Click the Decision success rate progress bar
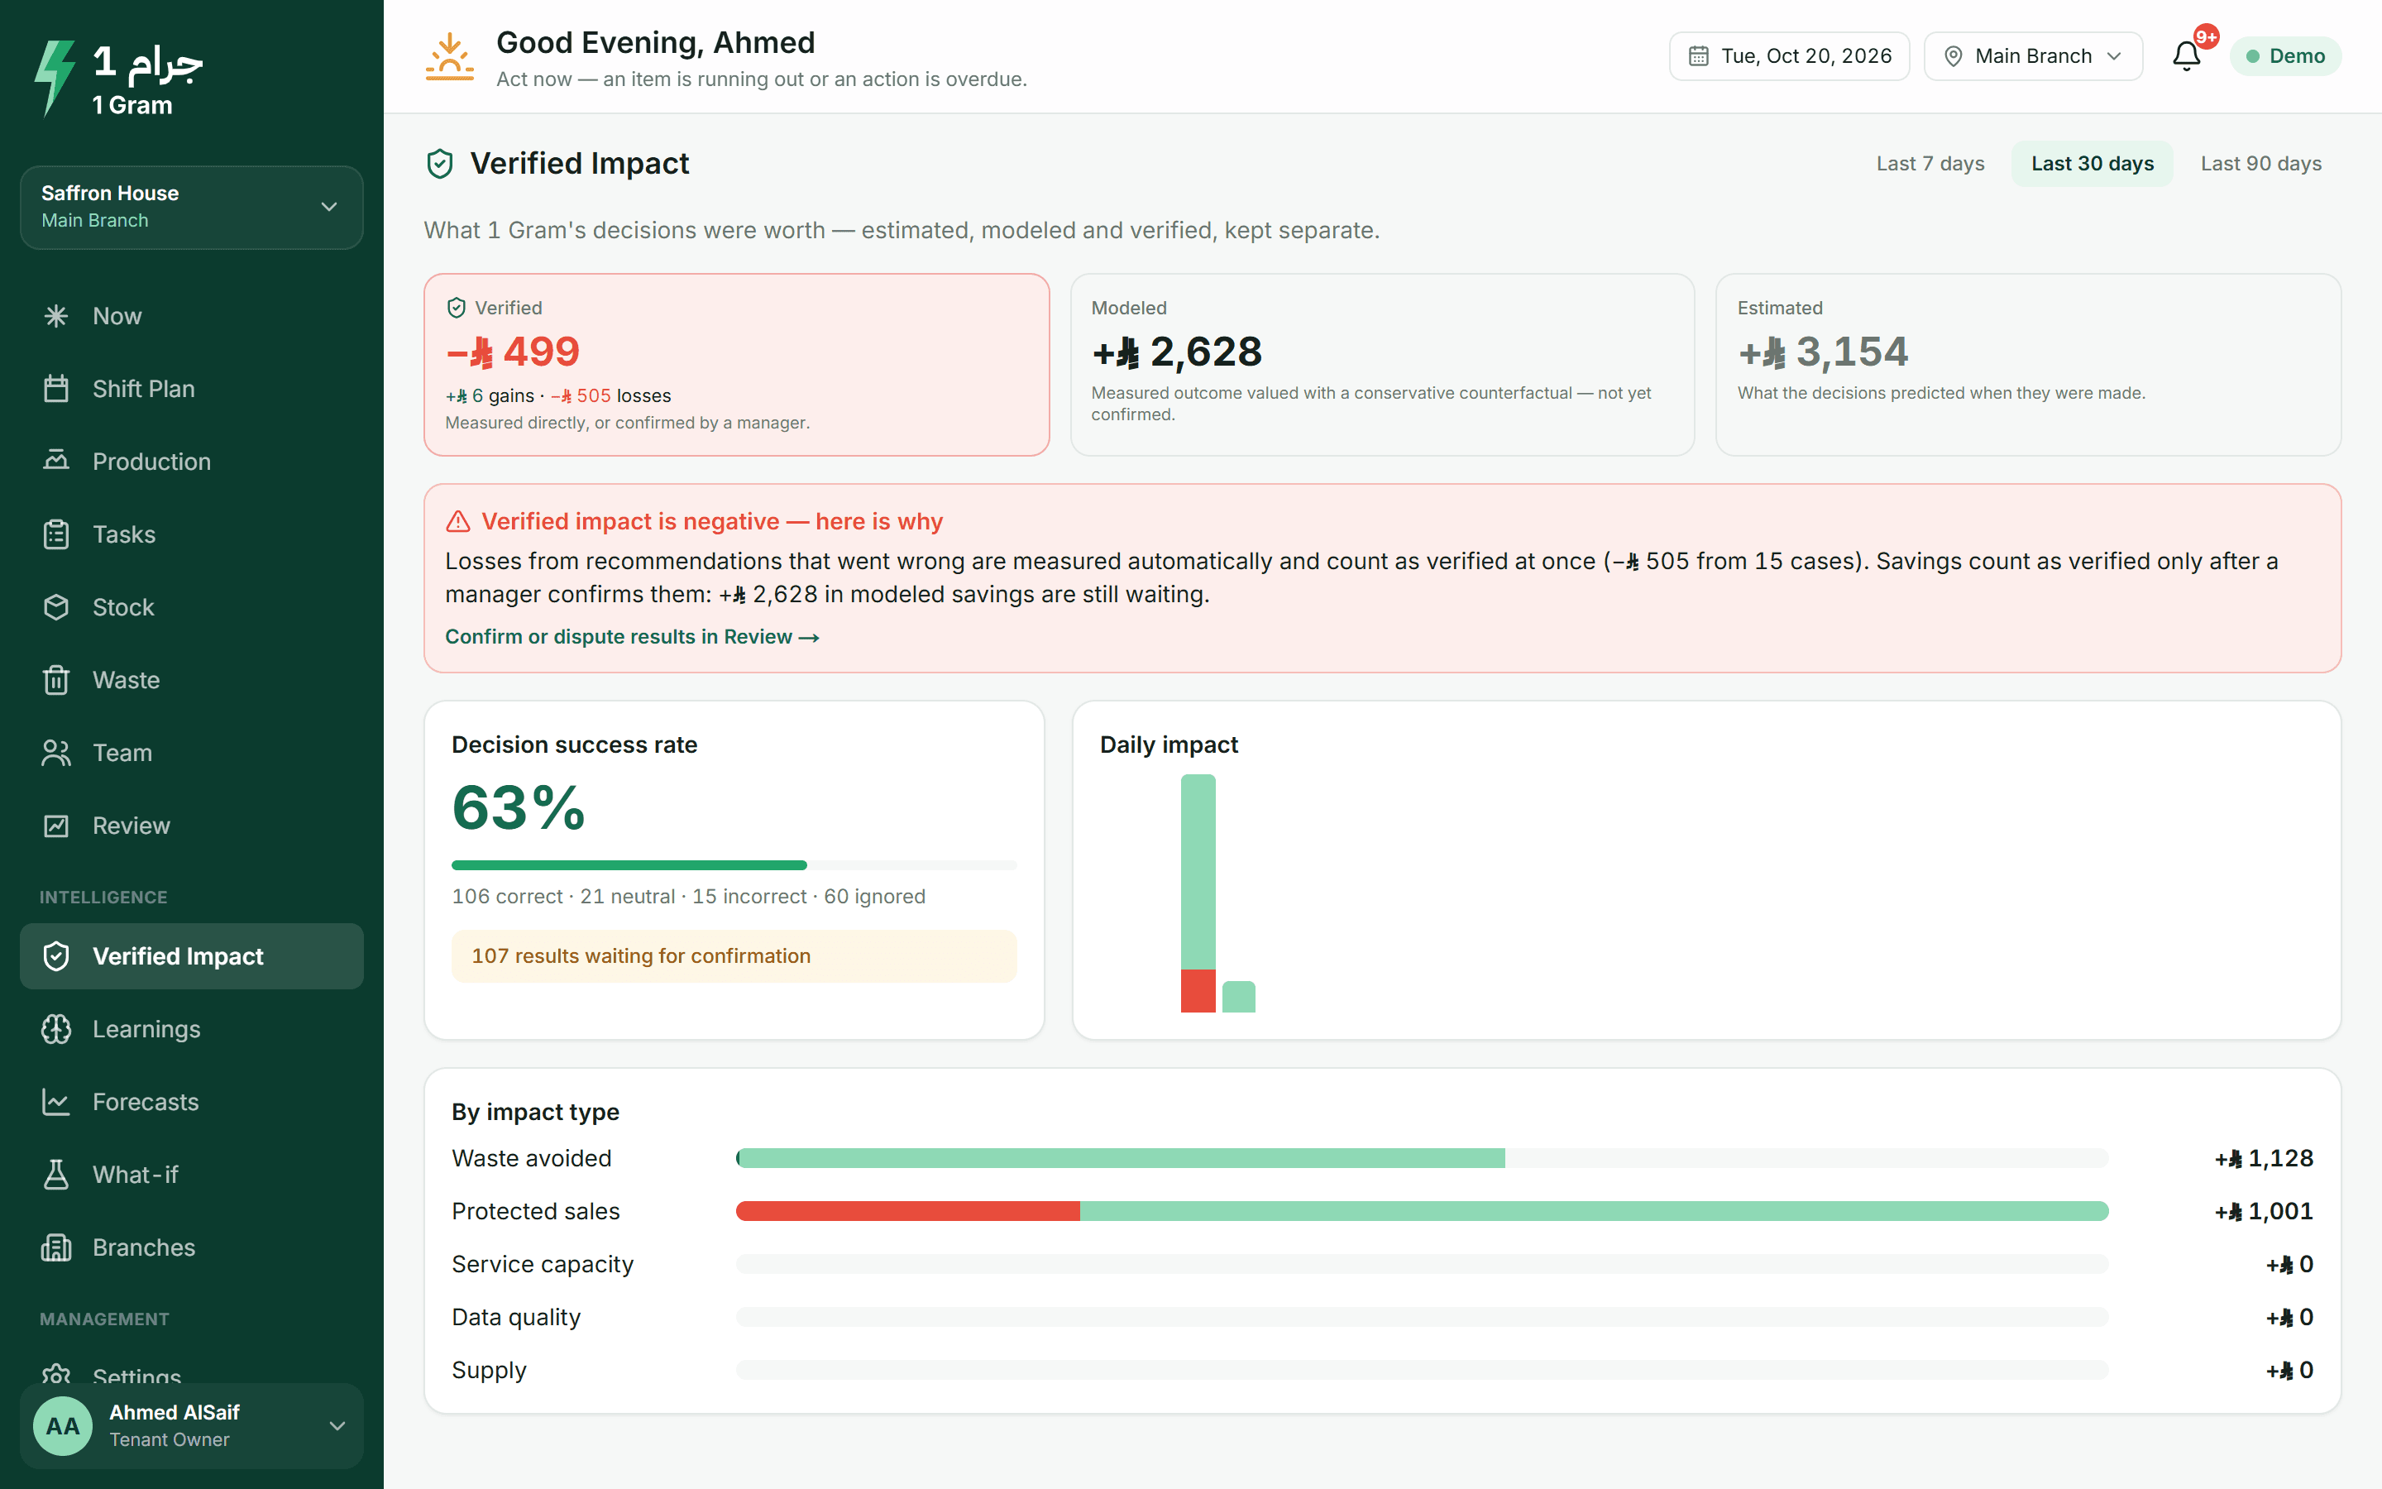 [734, 865]
